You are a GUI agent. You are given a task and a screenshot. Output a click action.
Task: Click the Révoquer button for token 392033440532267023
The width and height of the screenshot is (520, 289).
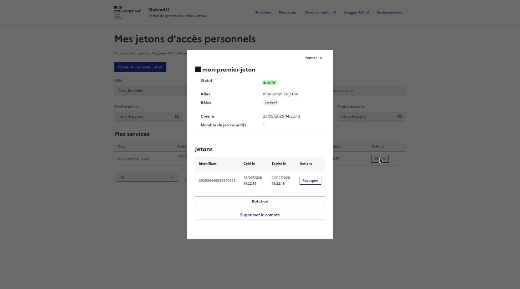tap(310, 181)
